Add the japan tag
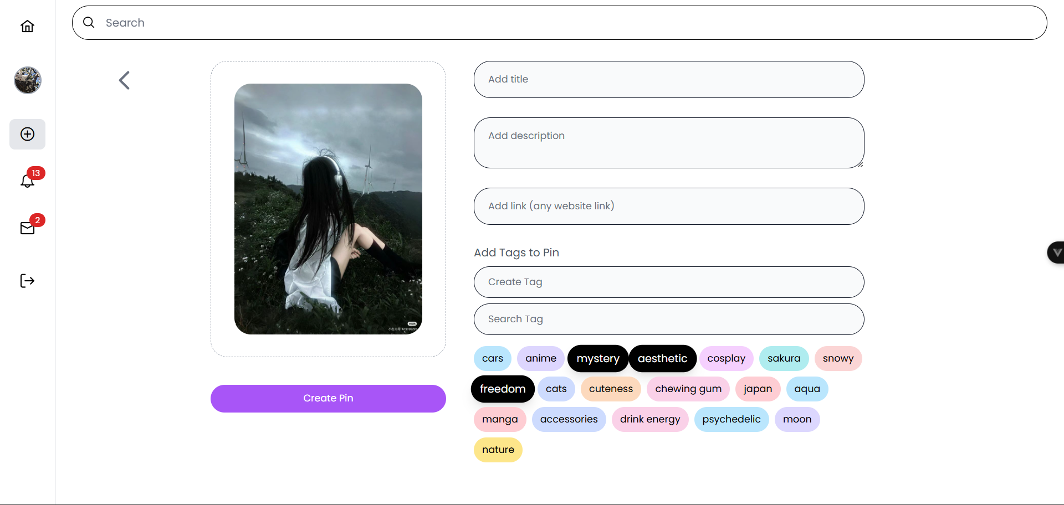 [758, 389]
